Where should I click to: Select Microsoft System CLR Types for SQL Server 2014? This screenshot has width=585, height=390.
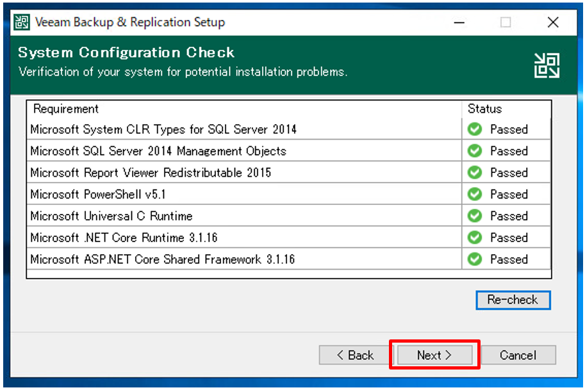(x=289, y=129)
